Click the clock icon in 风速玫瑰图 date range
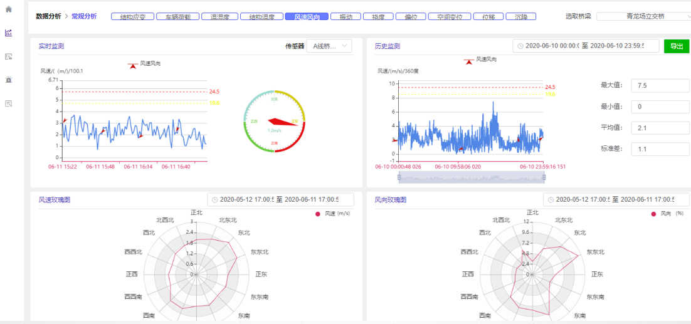This screenshot has height=324, width=691. (214, 200)
